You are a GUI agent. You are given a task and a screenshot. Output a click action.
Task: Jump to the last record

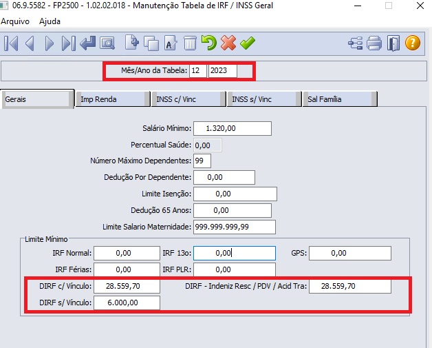point(67,43)
